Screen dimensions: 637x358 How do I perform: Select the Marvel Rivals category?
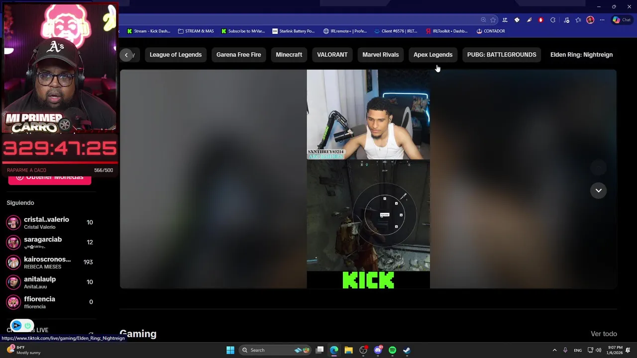(380, 55)
